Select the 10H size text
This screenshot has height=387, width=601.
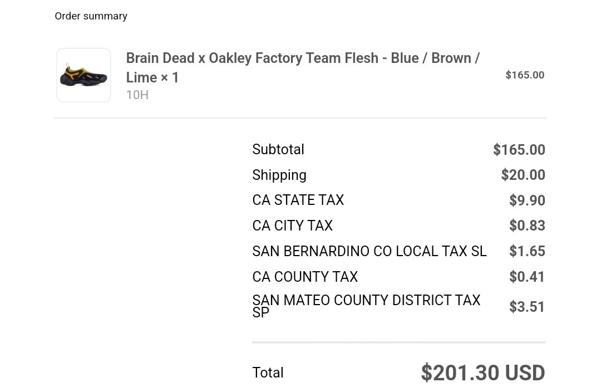point(137,95)
